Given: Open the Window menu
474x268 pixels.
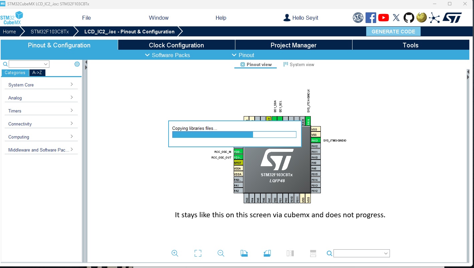Looking at the screenshot, I should (x=159, y=18).
